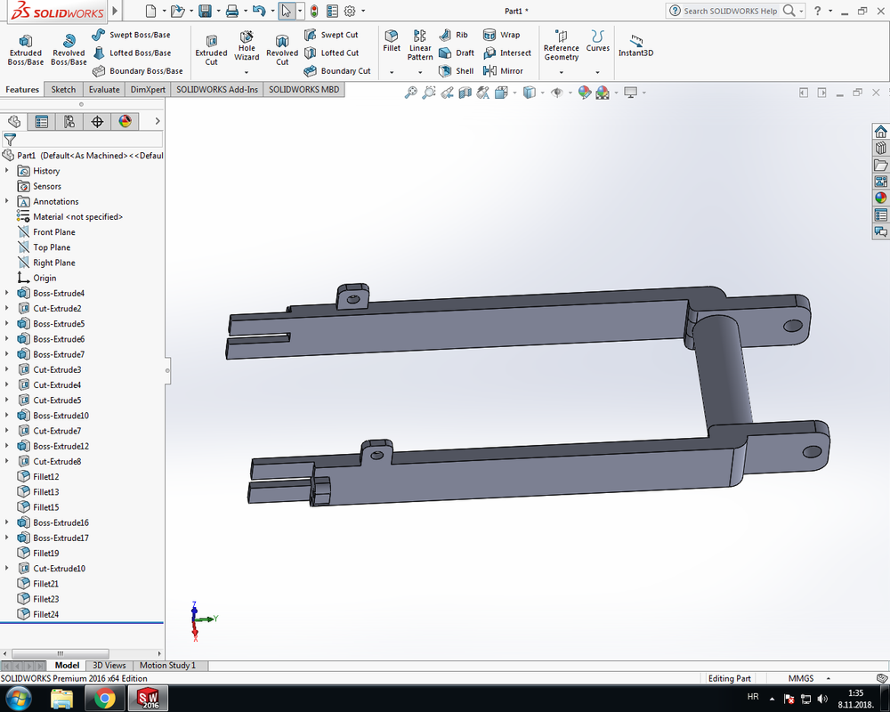This screenshot has width=890, height=712.
Task: Select the Revolved Cut tool
Action: point(282,50)
